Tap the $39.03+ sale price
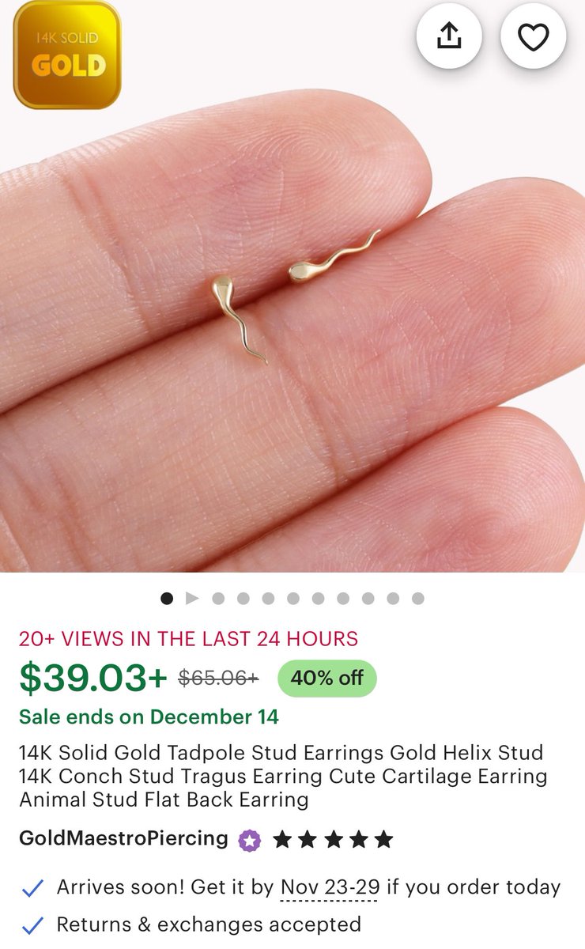Viewport: 585px width, 949px height. point(93,678)
